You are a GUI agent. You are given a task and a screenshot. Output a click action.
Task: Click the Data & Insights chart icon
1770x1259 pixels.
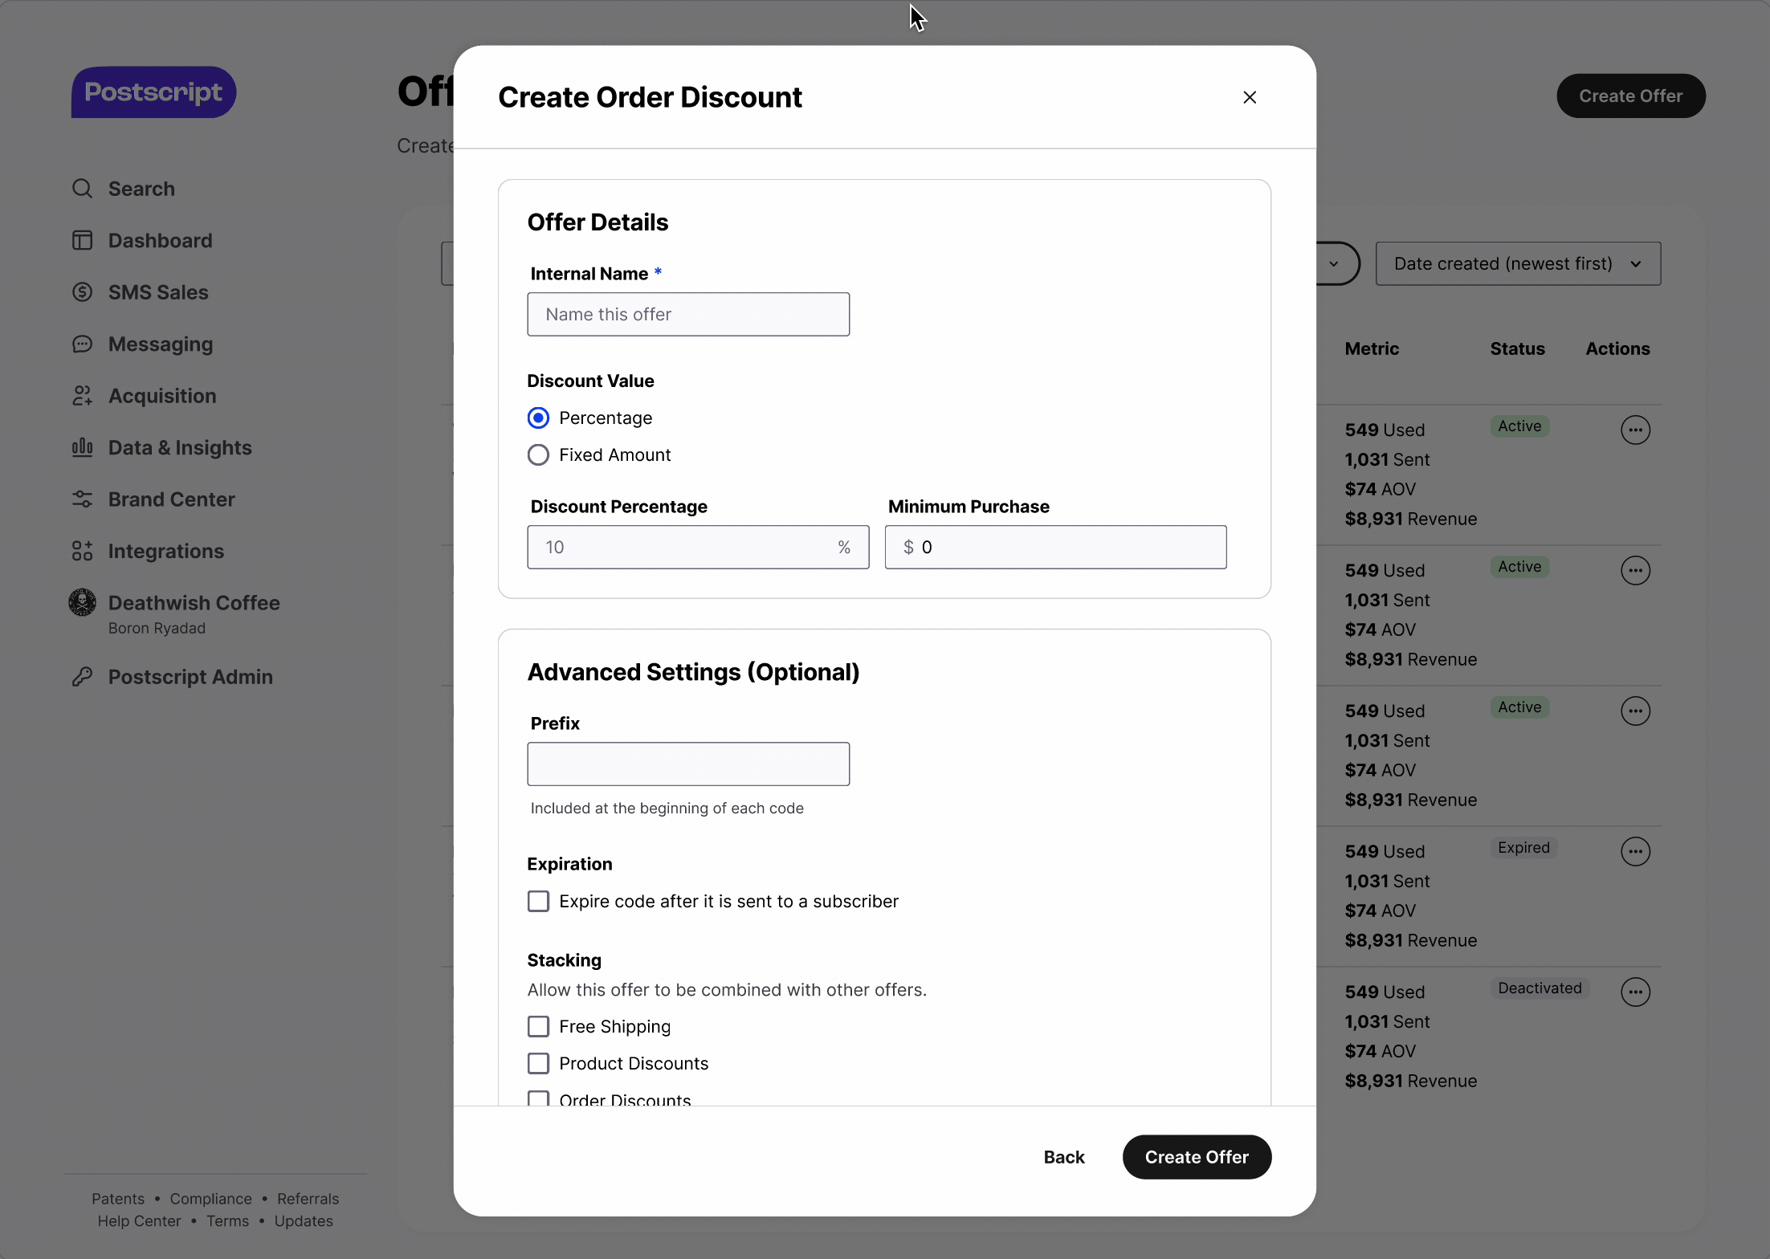[82, 448]
